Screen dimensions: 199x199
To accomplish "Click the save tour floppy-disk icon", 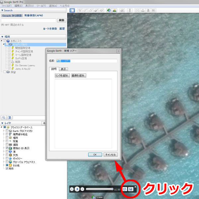I will click(x=131, y=189).
